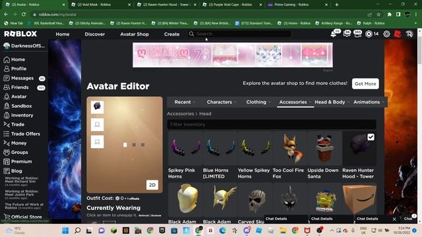Click the Accessories breadcrumb link

tap(180, 114)
